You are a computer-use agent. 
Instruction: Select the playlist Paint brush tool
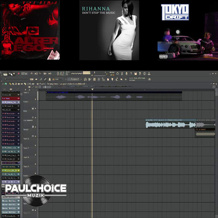point(13,84)
